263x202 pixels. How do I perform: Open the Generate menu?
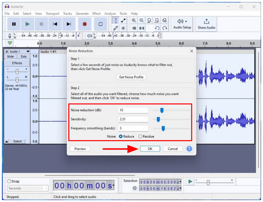point(82,14)
